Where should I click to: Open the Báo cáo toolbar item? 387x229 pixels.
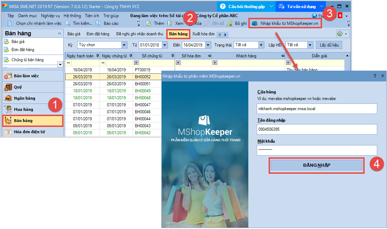pyautogui.click(x=107, y=23)
